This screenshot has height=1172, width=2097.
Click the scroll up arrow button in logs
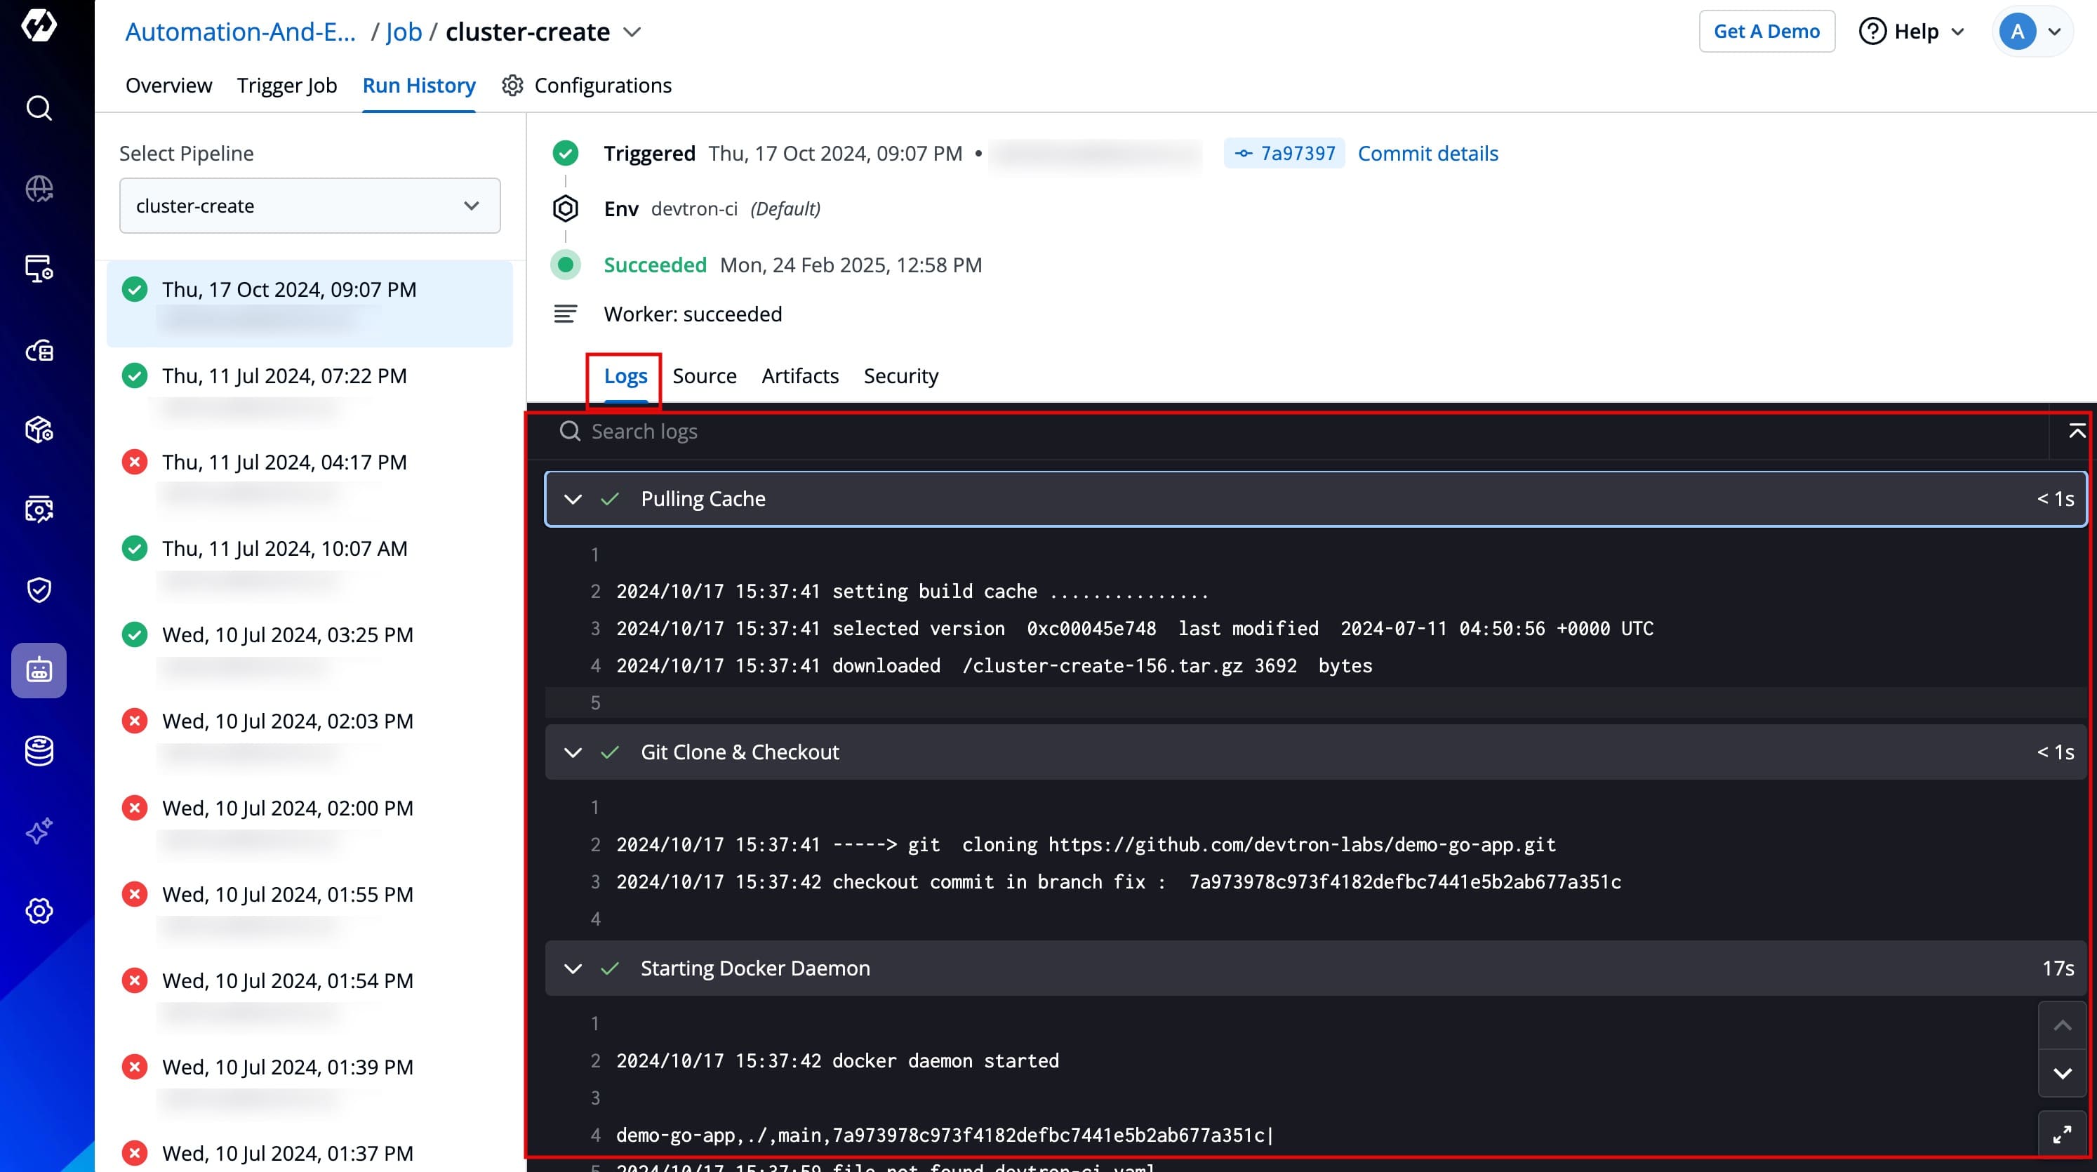click(x=2061, y=1026)
